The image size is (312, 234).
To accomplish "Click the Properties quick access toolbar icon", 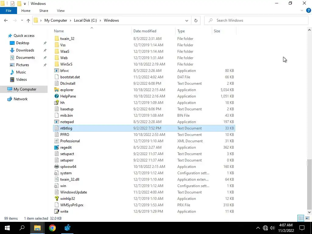I will coord(12,4).
